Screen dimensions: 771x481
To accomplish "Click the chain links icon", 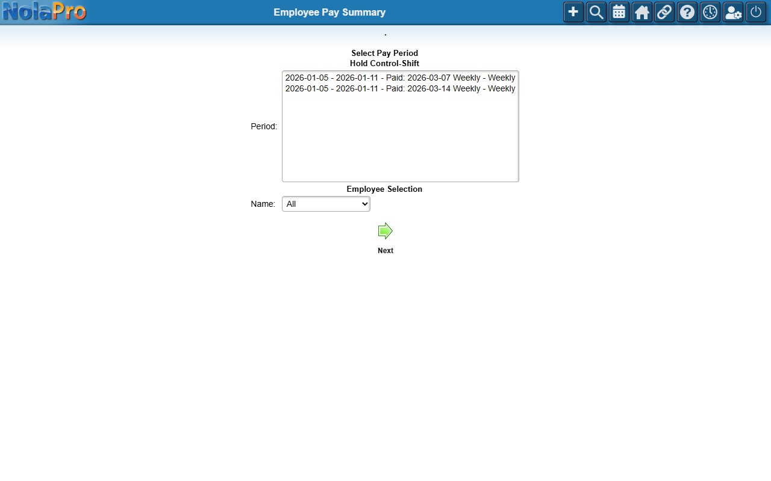I will (664, 12).
